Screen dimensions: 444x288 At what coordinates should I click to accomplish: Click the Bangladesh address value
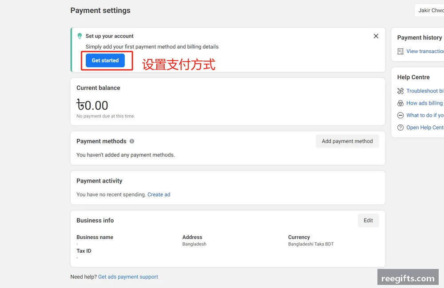tap(194, 244)
